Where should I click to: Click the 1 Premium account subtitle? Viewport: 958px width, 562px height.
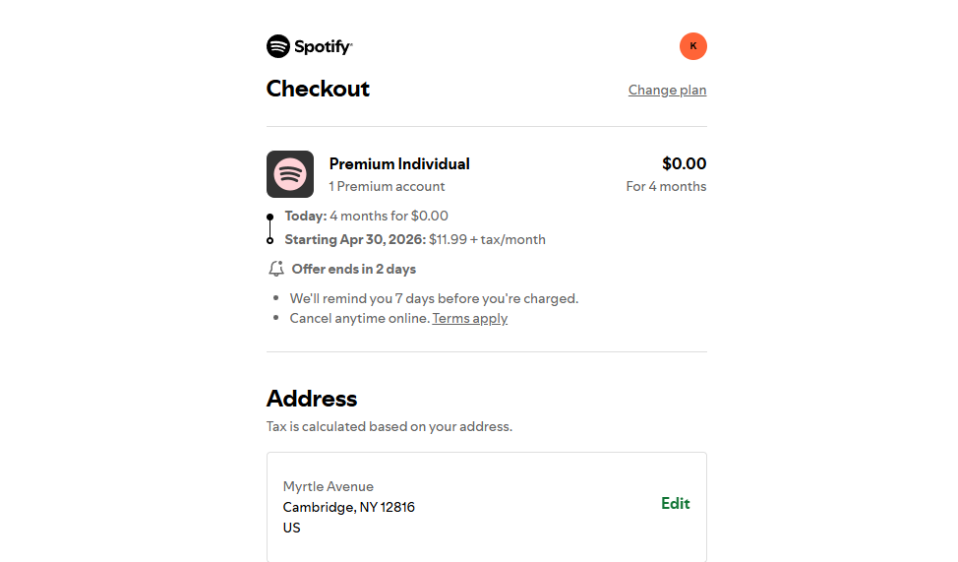387,186
